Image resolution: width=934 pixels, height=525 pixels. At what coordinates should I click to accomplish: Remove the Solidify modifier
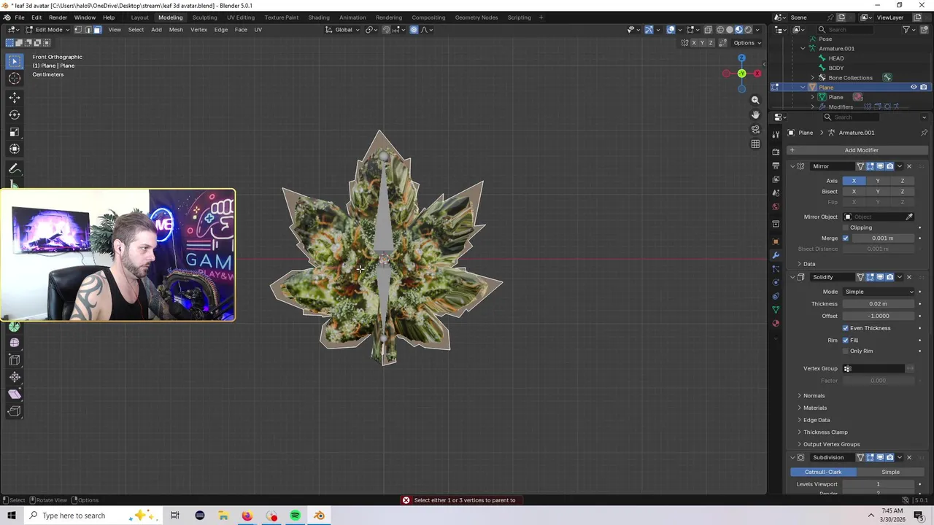[909, 277]
